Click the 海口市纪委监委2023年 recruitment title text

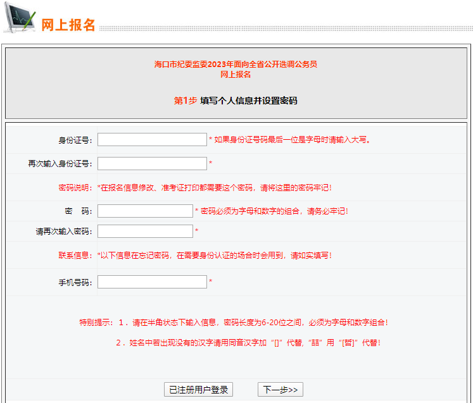pyautogui.click(x=236, y=65)
